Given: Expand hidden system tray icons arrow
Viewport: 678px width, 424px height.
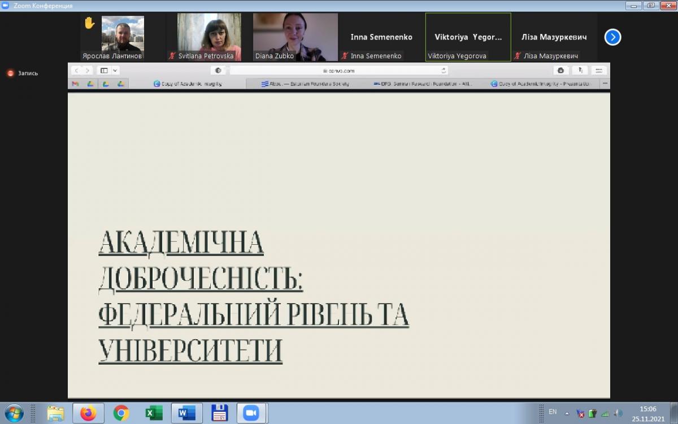Looking at the screenshot, I should click(567, 413).
